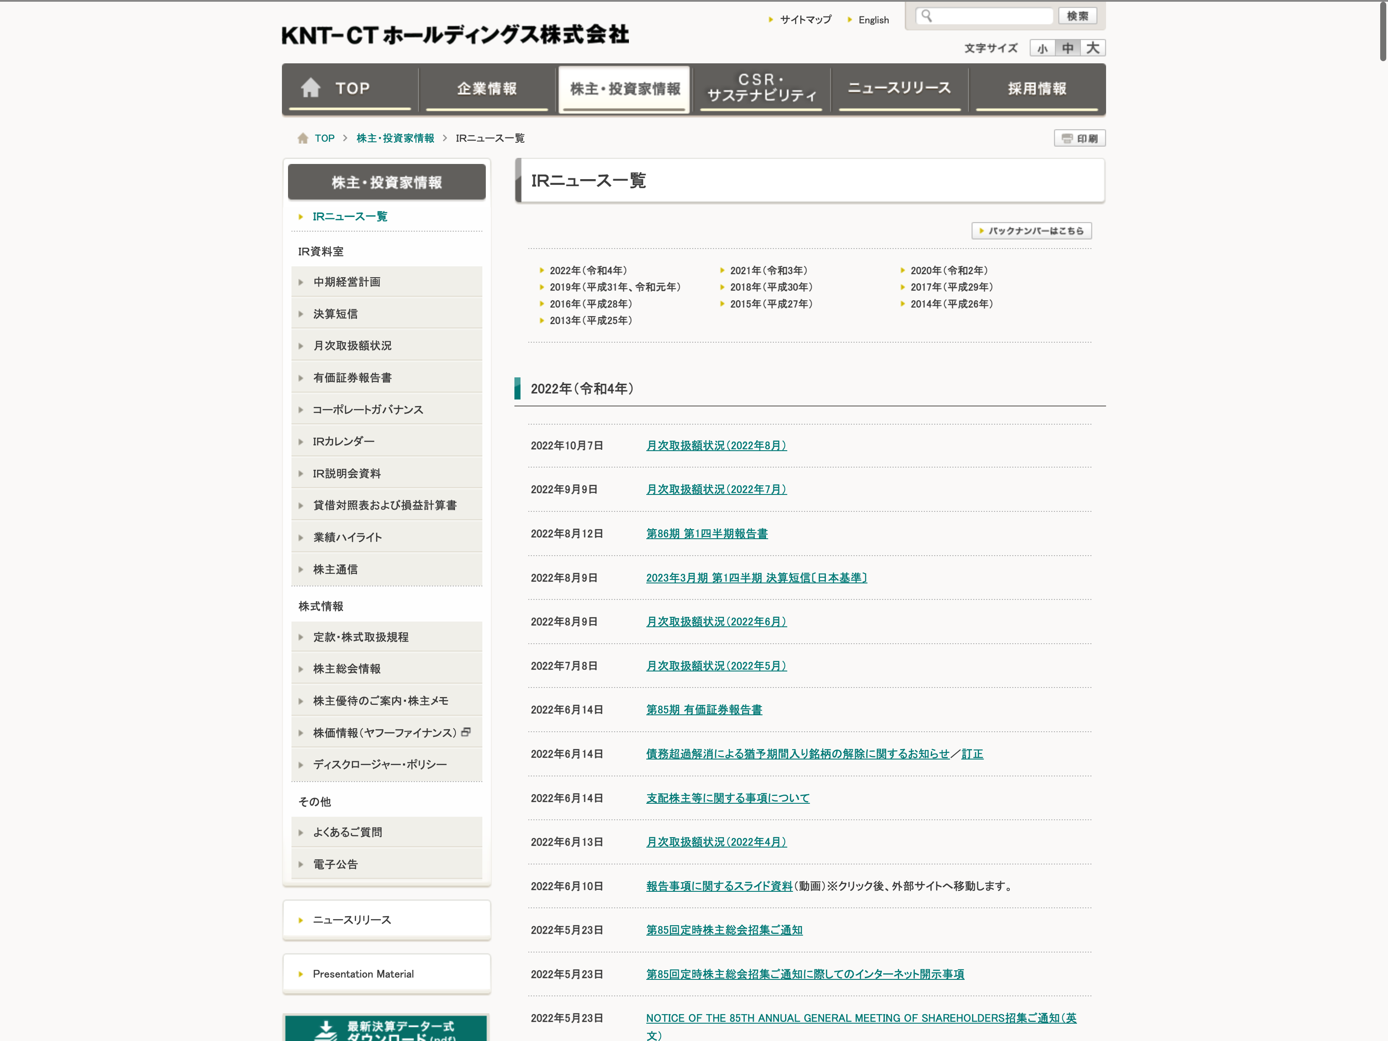Set text size to 大
The height and width of the screenshot is (1041, 1388).
coord(1093,48)
